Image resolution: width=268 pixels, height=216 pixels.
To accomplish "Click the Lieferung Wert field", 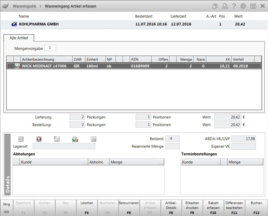I will click(x=228, y=117).
